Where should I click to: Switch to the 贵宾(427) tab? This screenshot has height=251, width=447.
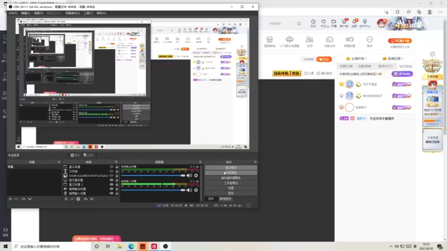pyautogui.click(x=385, y=66)
